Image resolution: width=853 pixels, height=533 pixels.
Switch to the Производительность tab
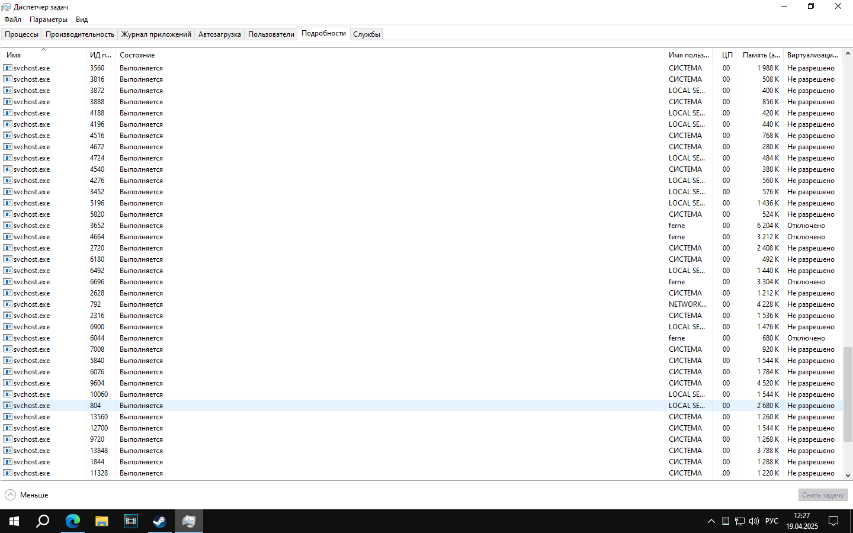coord(80,34)
